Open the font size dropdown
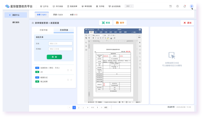The image size is (204, 119). pyautogui.click(x=105, y=35)
